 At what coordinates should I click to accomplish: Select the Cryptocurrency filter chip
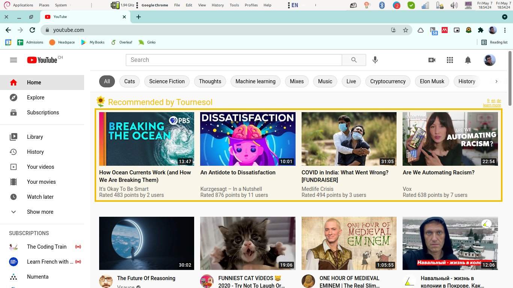[388, 81]
